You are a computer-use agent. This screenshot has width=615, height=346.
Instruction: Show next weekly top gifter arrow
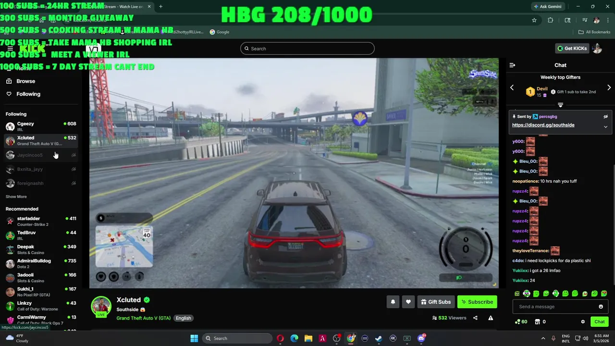coord(609,88)
